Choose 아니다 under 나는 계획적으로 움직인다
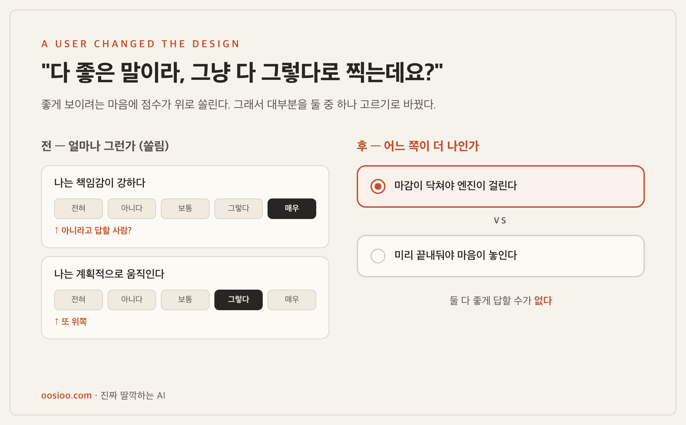Image resolution: width=686 pixels, height=425 pixels. 132,300
